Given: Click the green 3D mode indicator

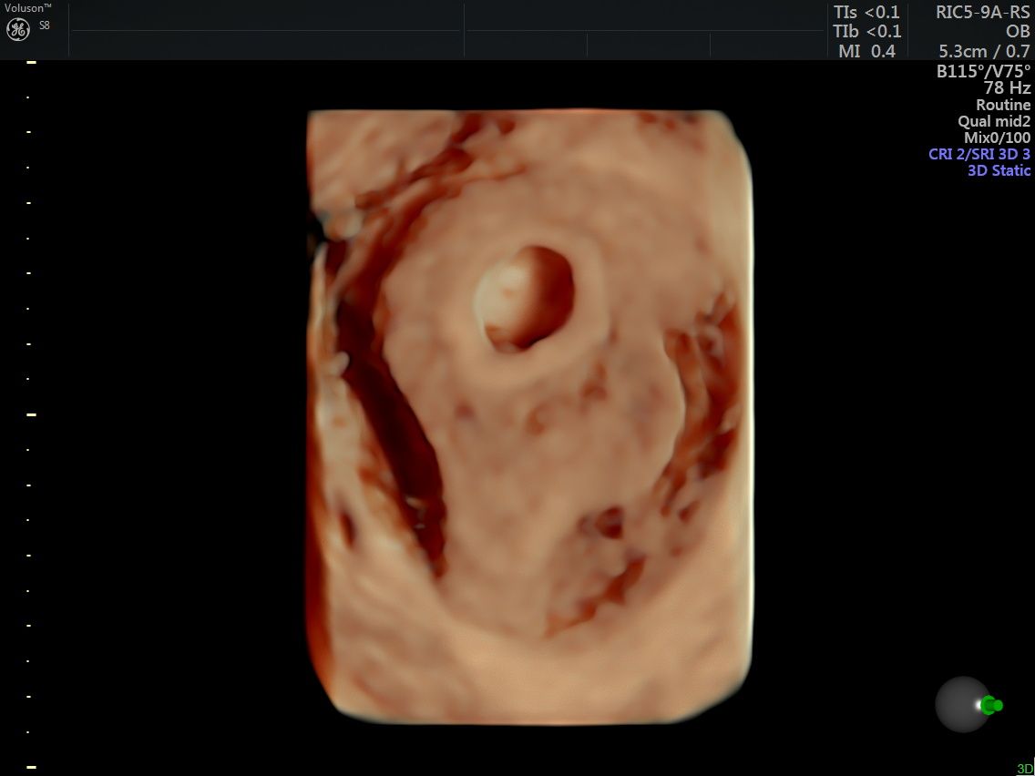Looking at the screenshot, I should [x=1024, y=769].
